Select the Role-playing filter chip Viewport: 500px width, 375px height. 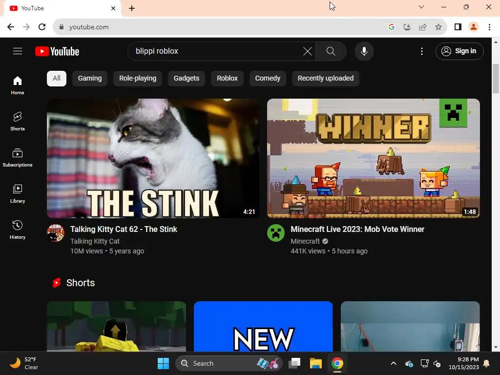tap(138, 79)
